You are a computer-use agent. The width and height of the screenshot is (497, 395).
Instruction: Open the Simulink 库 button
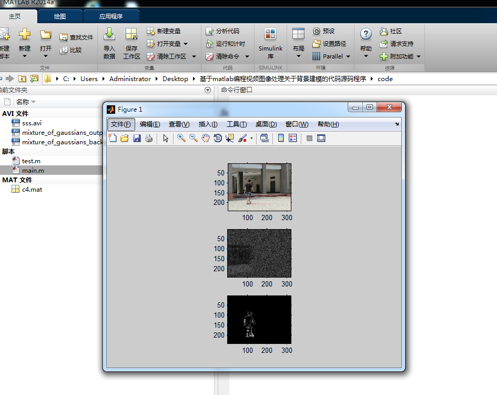pos(270,44)
